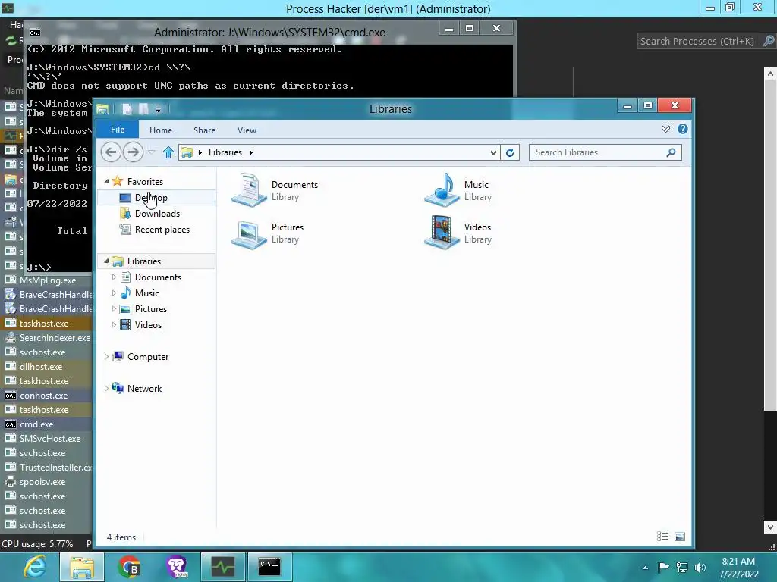The width and height of the screenshot is (777, 582).
Task: Expand Videos node in navigation tree
Action: 114,324
